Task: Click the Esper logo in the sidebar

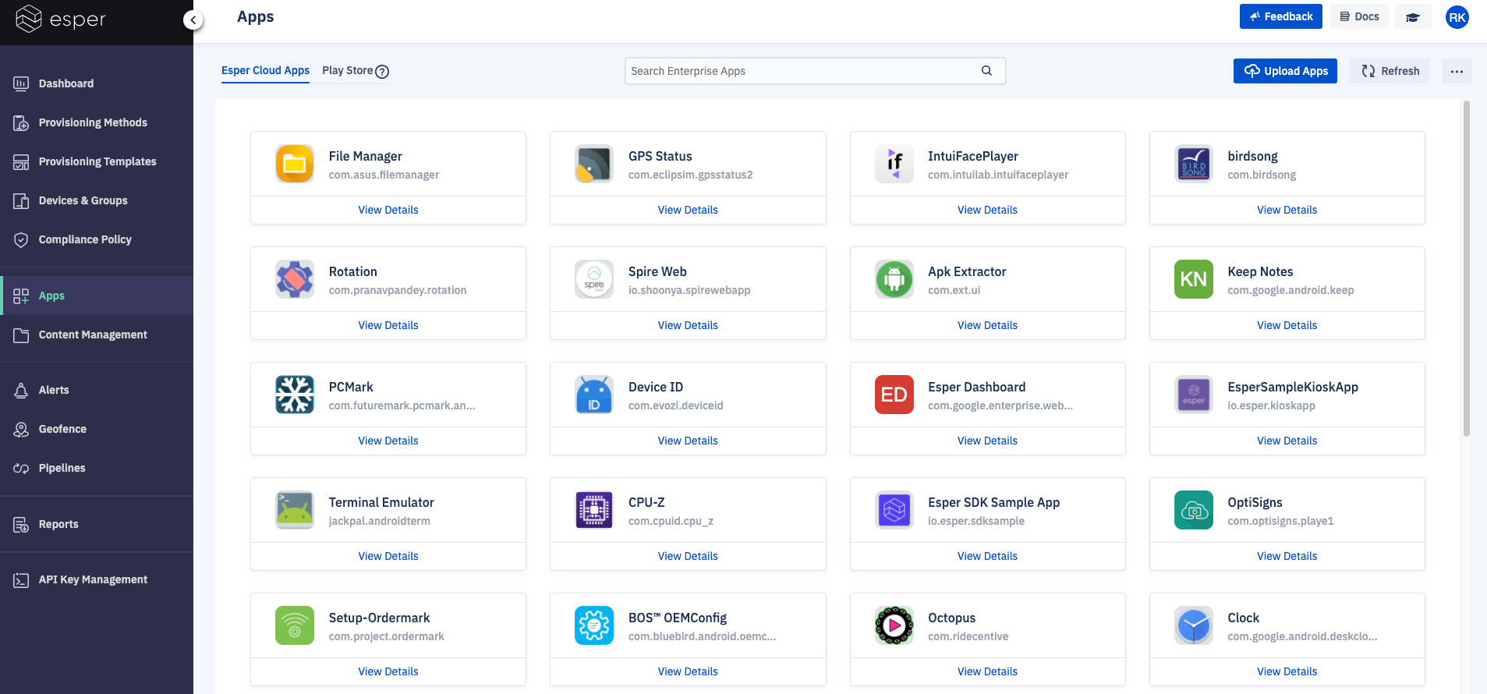Action: tap(61, 19)
